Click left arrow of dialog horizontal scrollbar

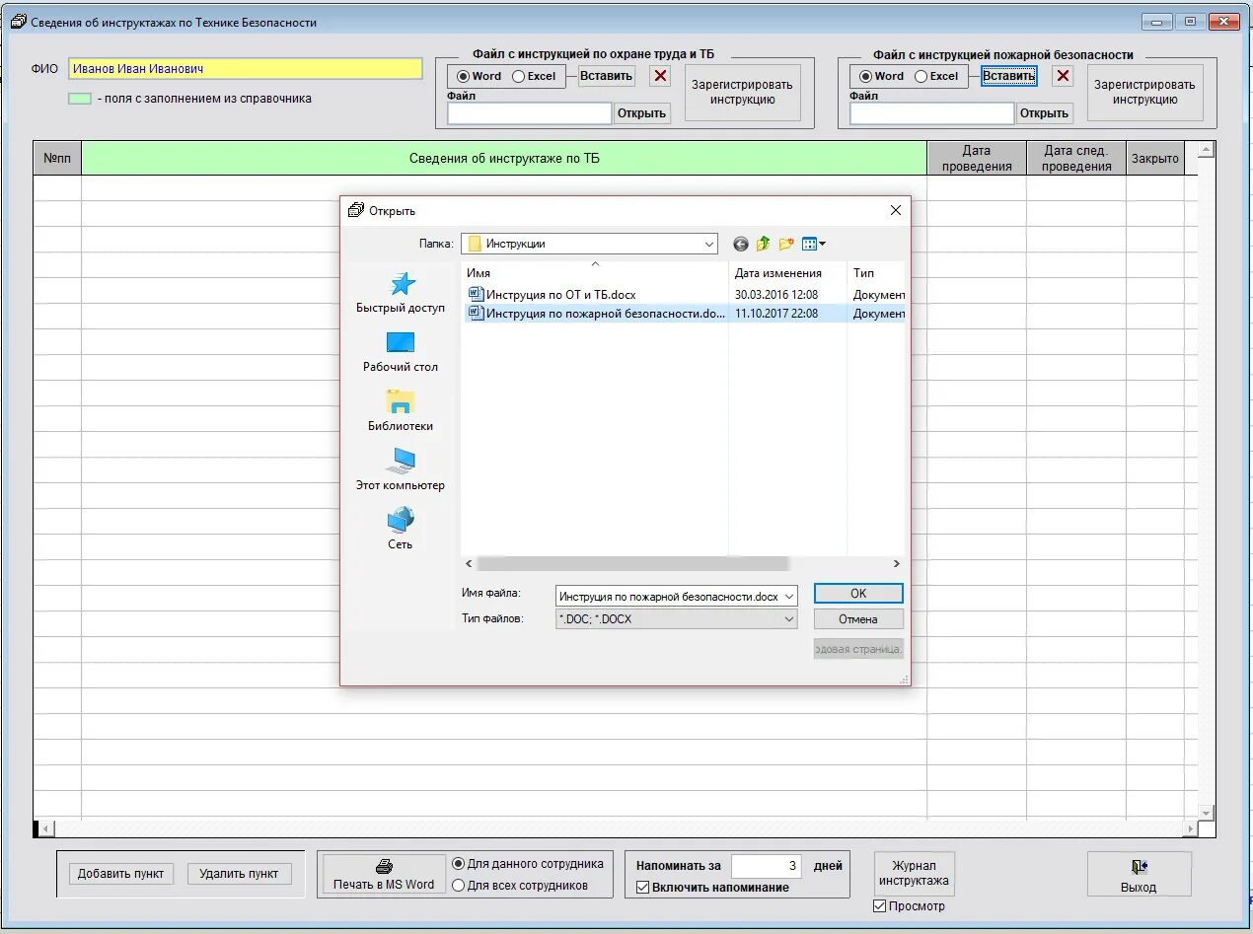(x=469, y=564)
